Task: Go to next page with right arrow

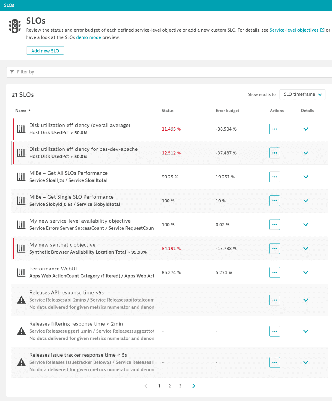Action: pos(194,386)
